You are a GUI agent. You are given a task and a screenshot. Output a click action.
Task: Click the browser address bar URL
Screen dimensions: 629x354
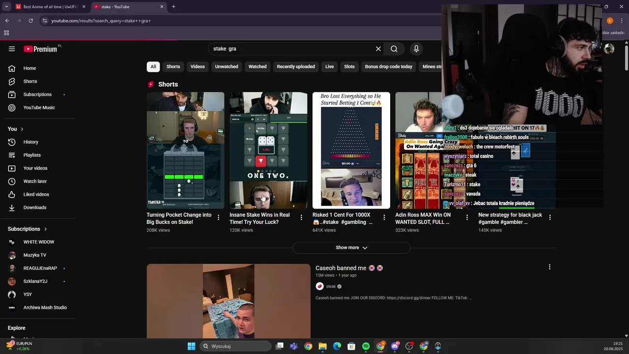pyautogui.click(x=101, y=21)
